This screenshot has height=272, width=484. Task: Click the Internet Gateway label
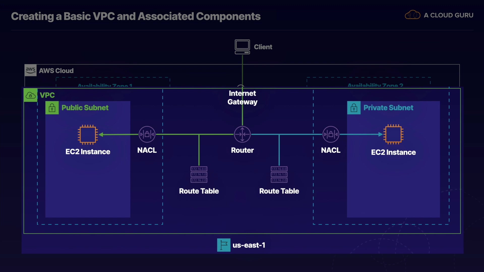(242, 98)
